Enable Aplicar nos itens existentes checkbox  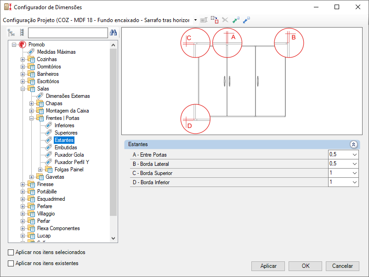point(11,263)
